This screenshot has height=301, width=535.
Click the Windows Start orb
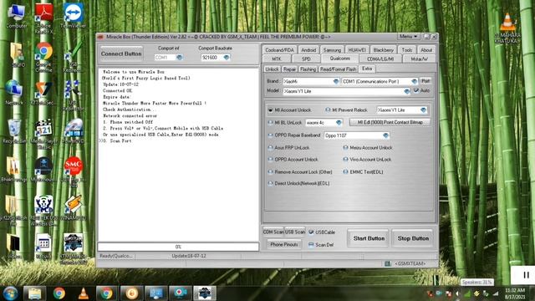(10, 293)
